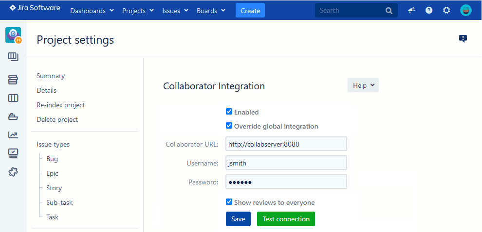
Task: Open the Dashboards dropdown menu
Action: point(92,11)
